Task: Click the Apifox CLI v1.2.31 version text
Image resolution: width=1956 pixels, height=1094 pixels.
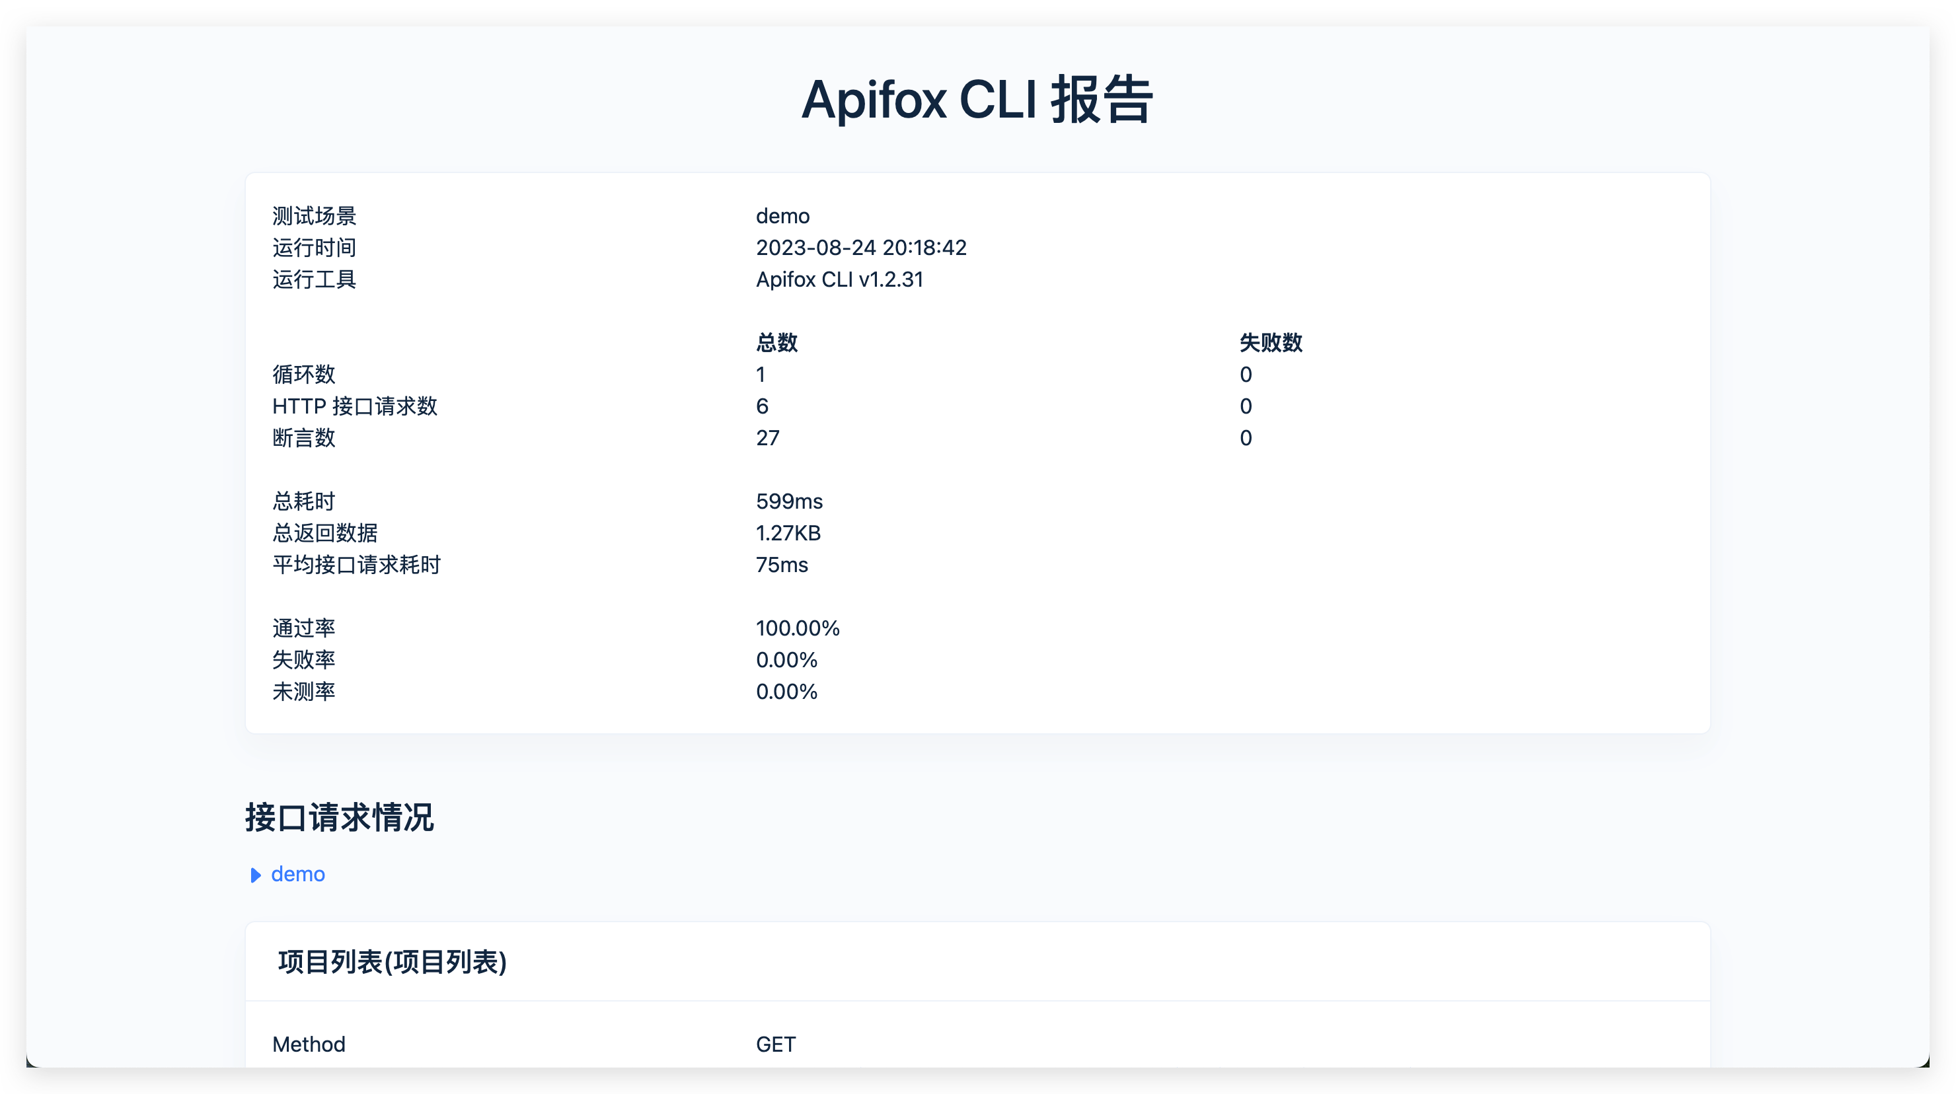Action: click(x=840, y=279)
